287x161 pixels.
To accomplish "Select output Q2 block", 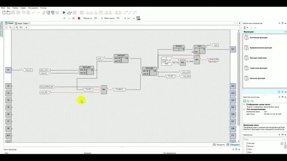I will pos(233,86).
